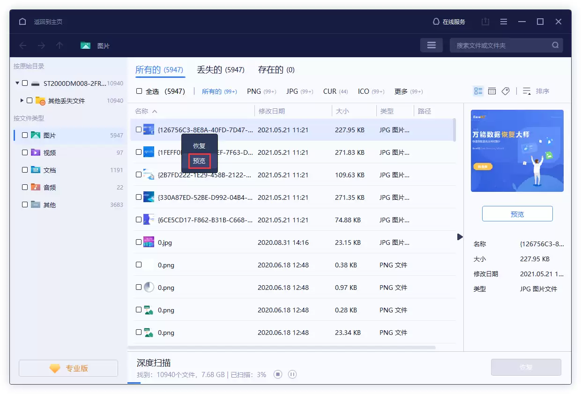Click the tag filter icon

point(506,91)
